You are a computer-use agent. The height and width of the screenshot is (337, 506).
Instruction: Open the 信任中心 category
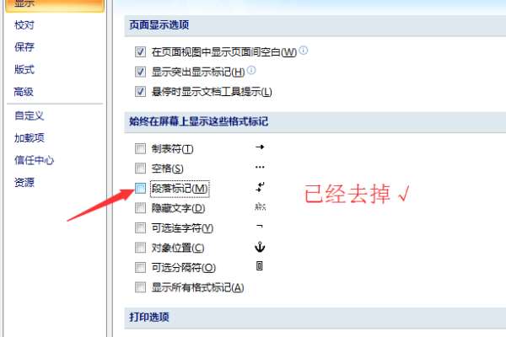click(34, 160)
